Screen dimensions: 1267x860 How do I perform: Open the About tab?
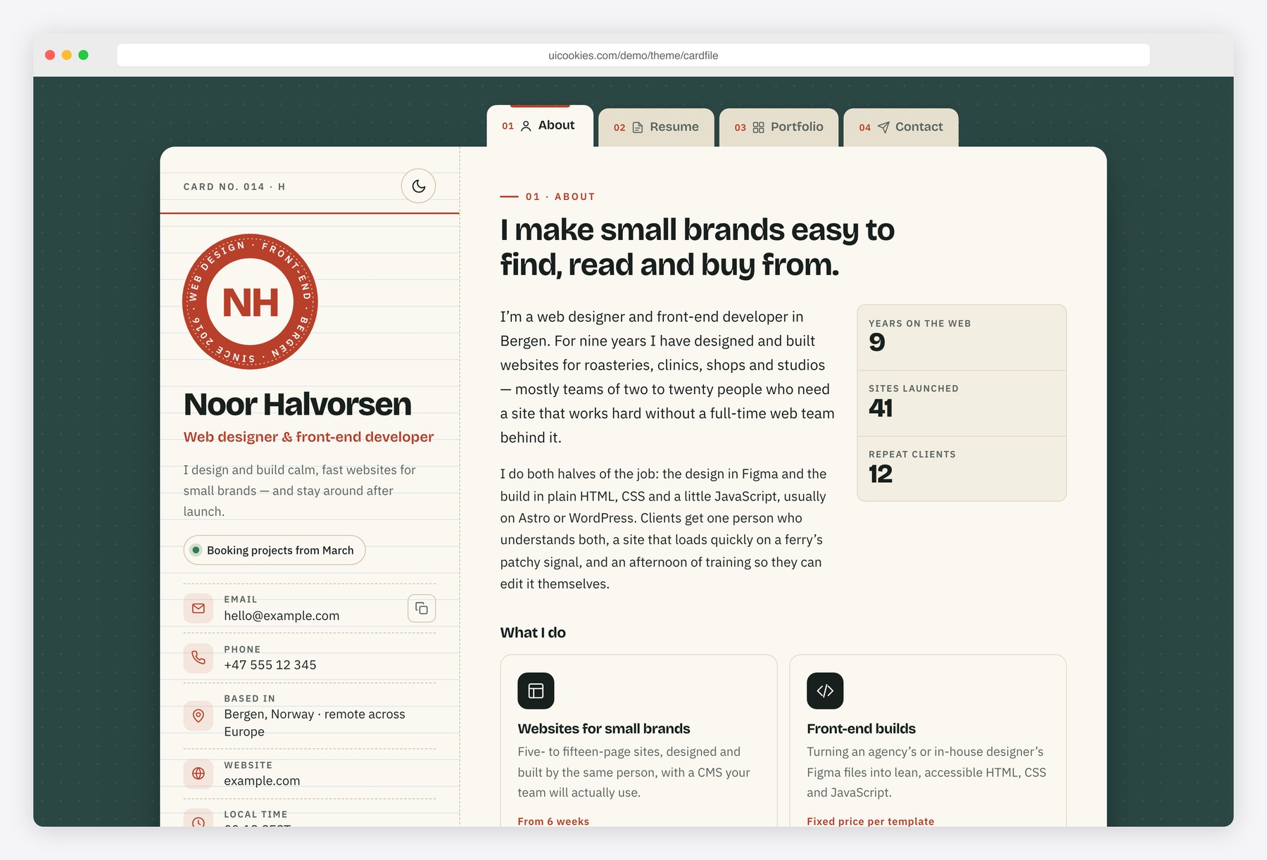pos(540,126)
